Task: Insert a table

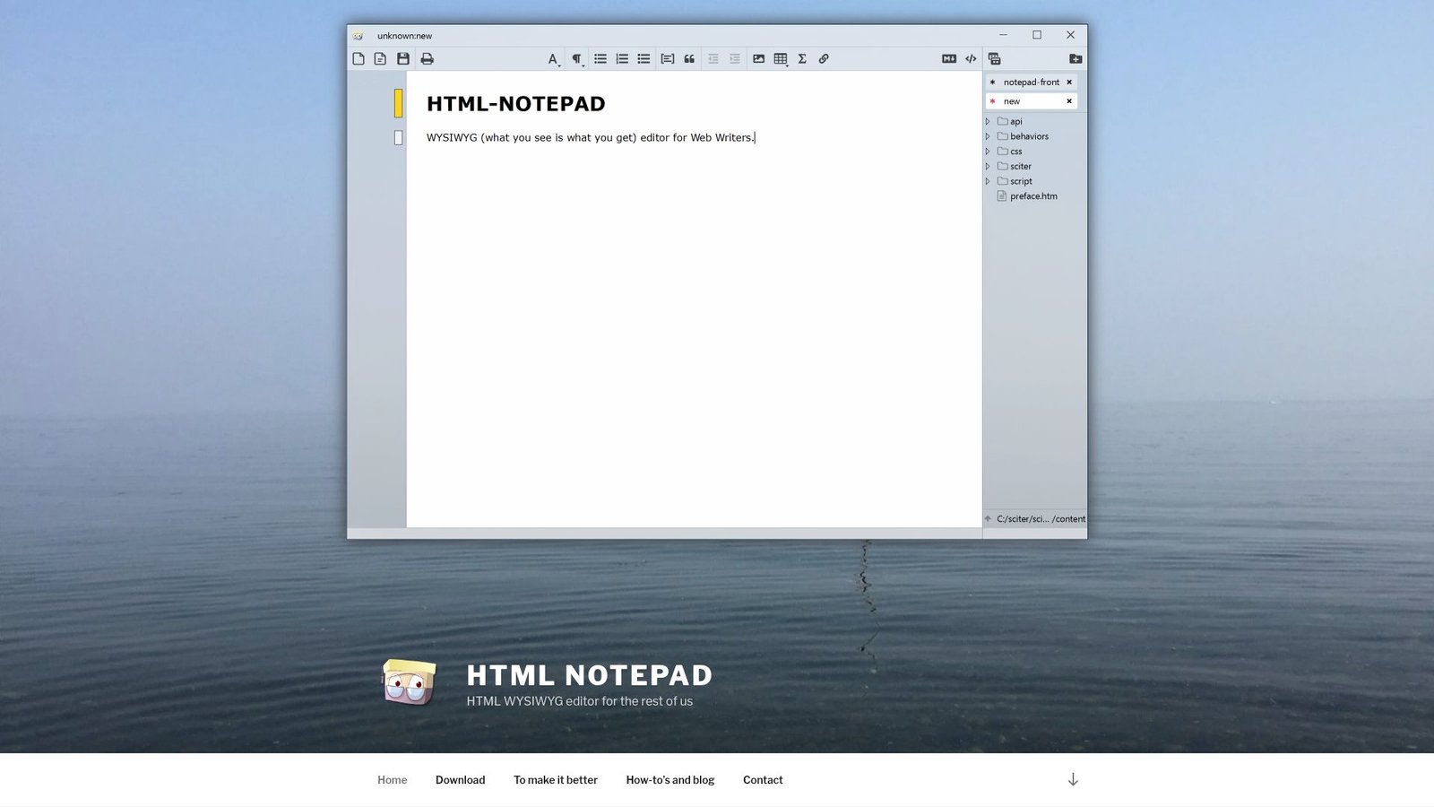Action: pos(778,58)
